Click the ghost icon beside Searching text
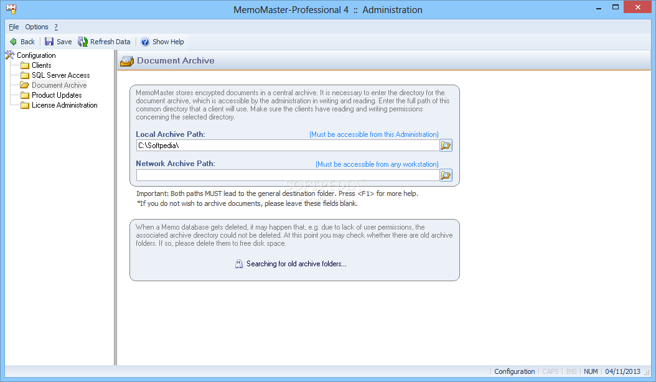Image resolution: width=656 pixels, height=382 pixels. 239,264
